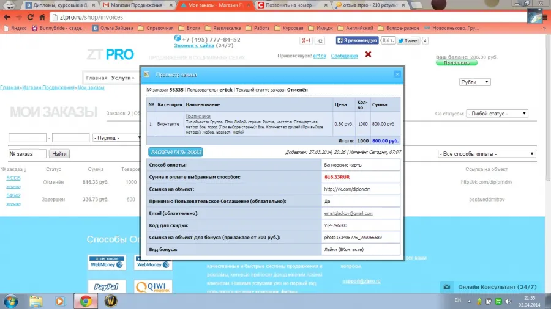Screen dimensions: 551x309
Task: Switch to the Gmail 'Магазин Продвижения' tab
Action: (x=137, y=5)
